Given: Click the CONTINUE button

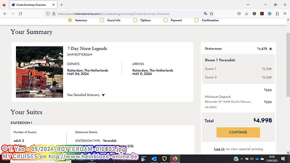Looking at the screenshot, I should 238,132.
